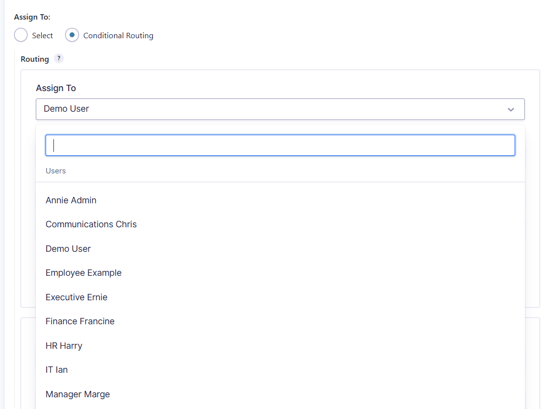This screenshot has height=409, width=545.
Task: Enable the Conditional Routing radio option
Action: (x=72, y=35)
